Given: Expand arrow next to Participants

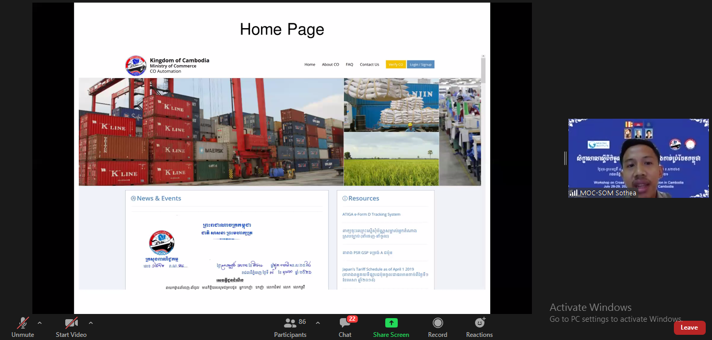Looking at the screenshot, I should tap(318, 323).
